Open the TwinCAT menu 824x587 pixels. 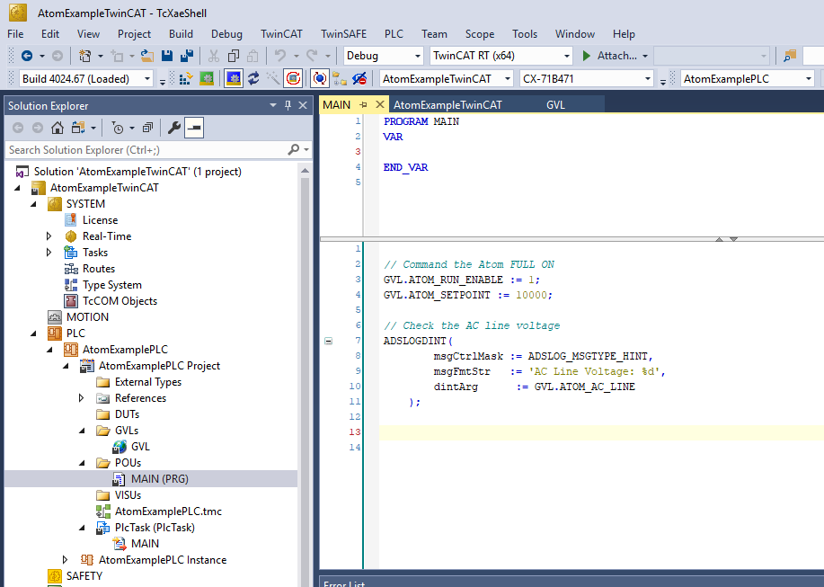click(x=281, y=34)
